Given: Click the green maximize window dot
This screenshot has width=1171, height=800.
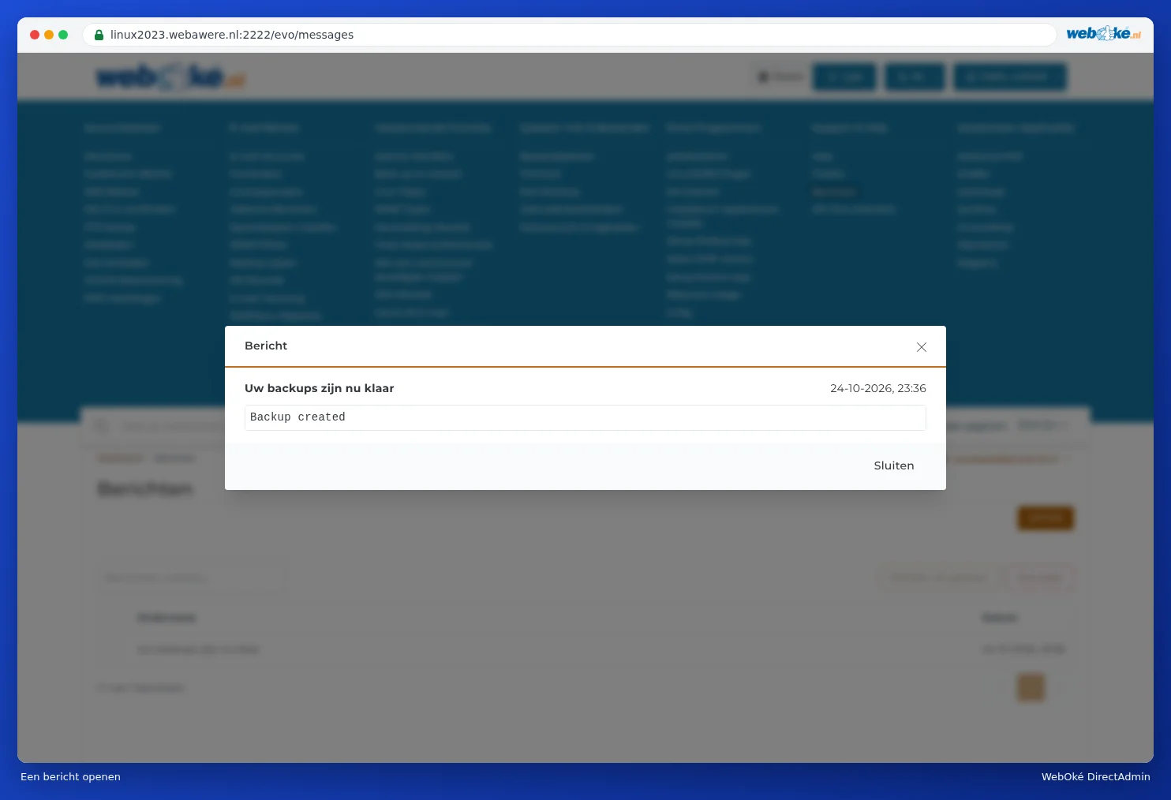Looking at the screenshot, I should point(63,35).
